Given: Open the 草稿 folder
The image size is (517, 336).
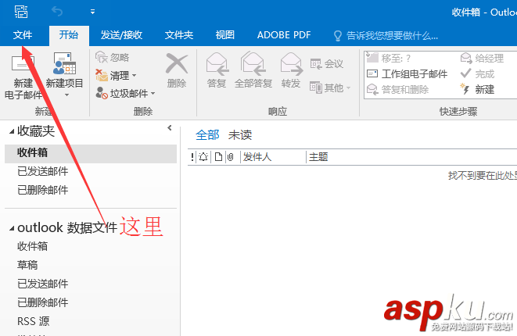Looking at the screenshot, I should pos(27,265).
